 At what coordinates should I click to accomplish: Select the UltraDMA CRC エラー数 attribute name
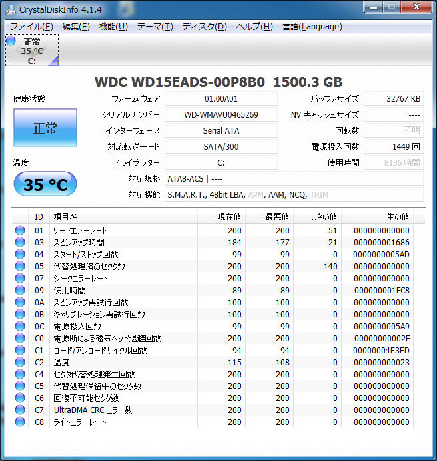[93, 410]
